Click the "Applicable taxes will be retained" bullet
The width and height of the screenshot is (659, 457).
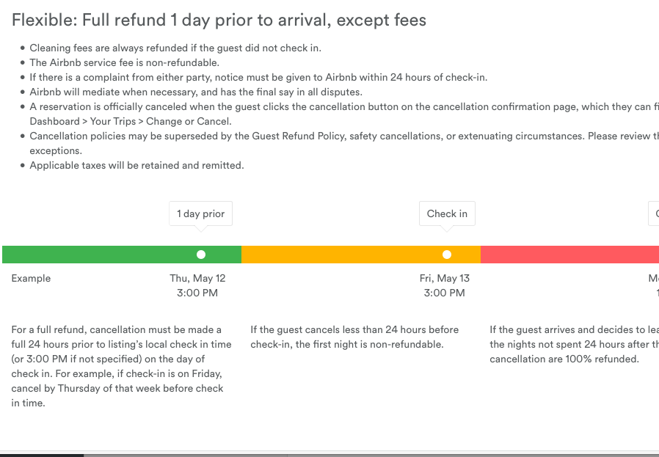136,166
